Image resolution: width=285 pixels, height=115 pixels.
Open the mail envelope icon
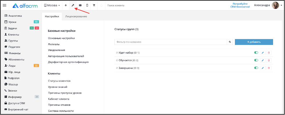(x=80, y=6)
